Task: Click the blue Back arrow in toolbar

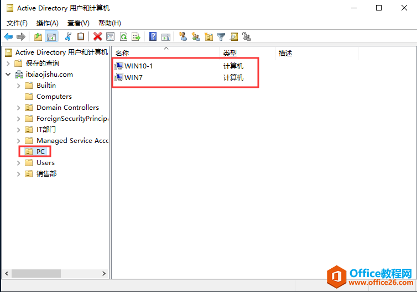Action: pos(8,36)
